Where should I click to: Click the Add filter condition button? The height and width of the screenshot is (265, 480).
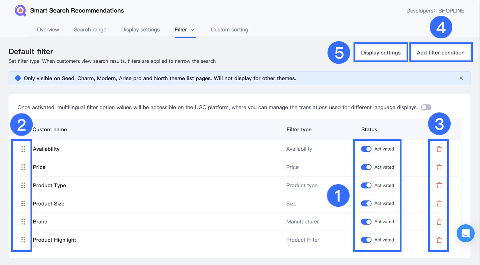pos(440,53)
